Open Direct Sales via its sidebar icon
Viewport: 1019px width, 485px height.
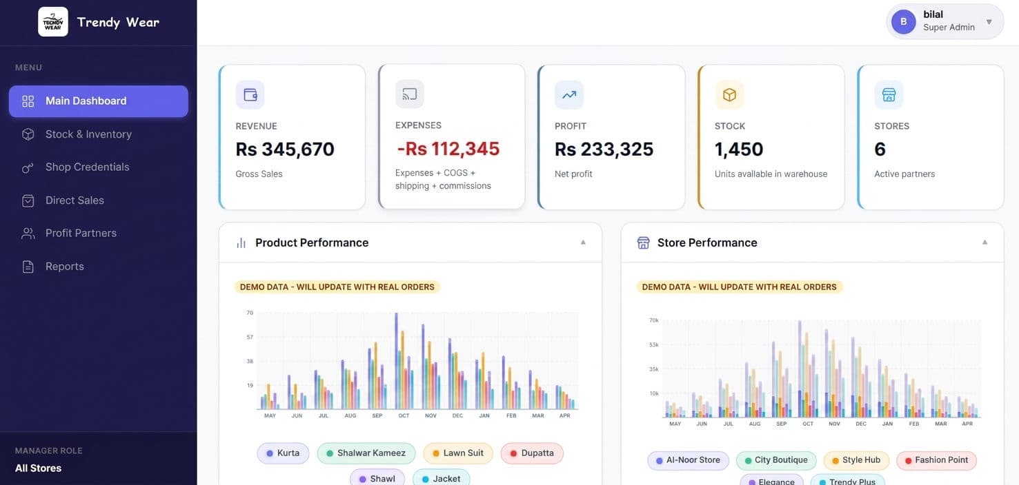pos(24,198)
